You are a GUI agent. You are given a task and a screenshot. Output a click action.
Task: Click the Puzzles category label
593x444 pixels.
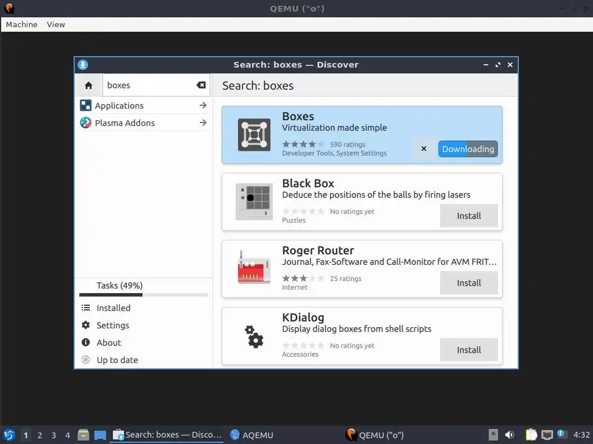click(294, 220)
